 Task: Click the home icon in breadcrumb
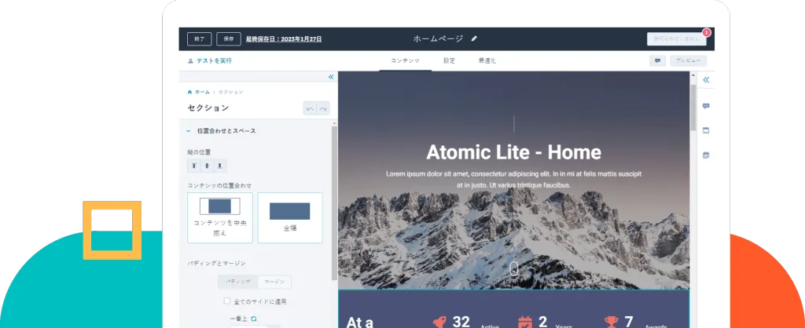pyautogui.click(x=190, y=93)
